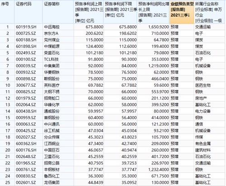Click stock name 华峰化学
The image size is (226, 186).
52,105
